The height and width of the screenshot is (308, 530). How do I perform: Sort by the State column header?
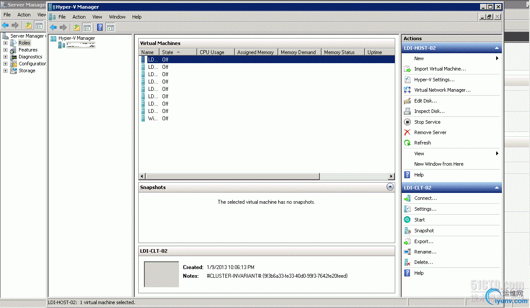tap(178, 52)
